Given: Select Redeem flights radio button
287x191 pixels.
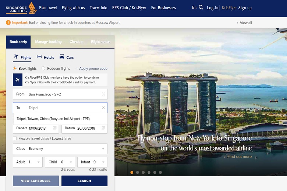Looking at the screenshot, I should (x=43, y=68).
